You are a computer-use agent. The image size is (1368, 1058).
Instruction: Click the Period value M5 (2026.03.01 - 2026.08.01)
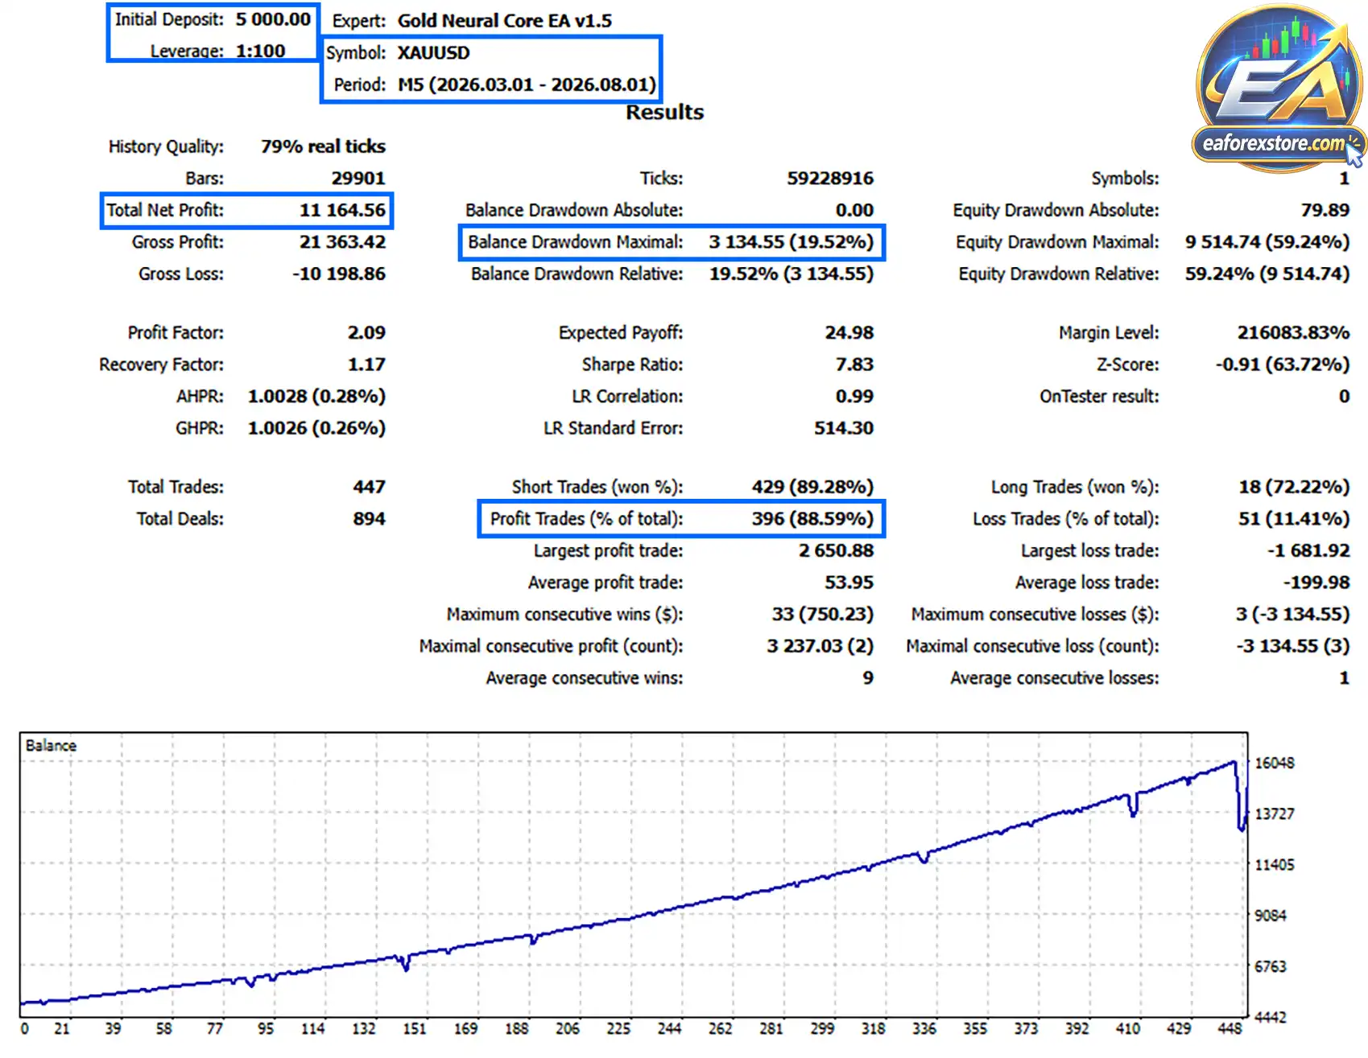click(x=527, y=84)
